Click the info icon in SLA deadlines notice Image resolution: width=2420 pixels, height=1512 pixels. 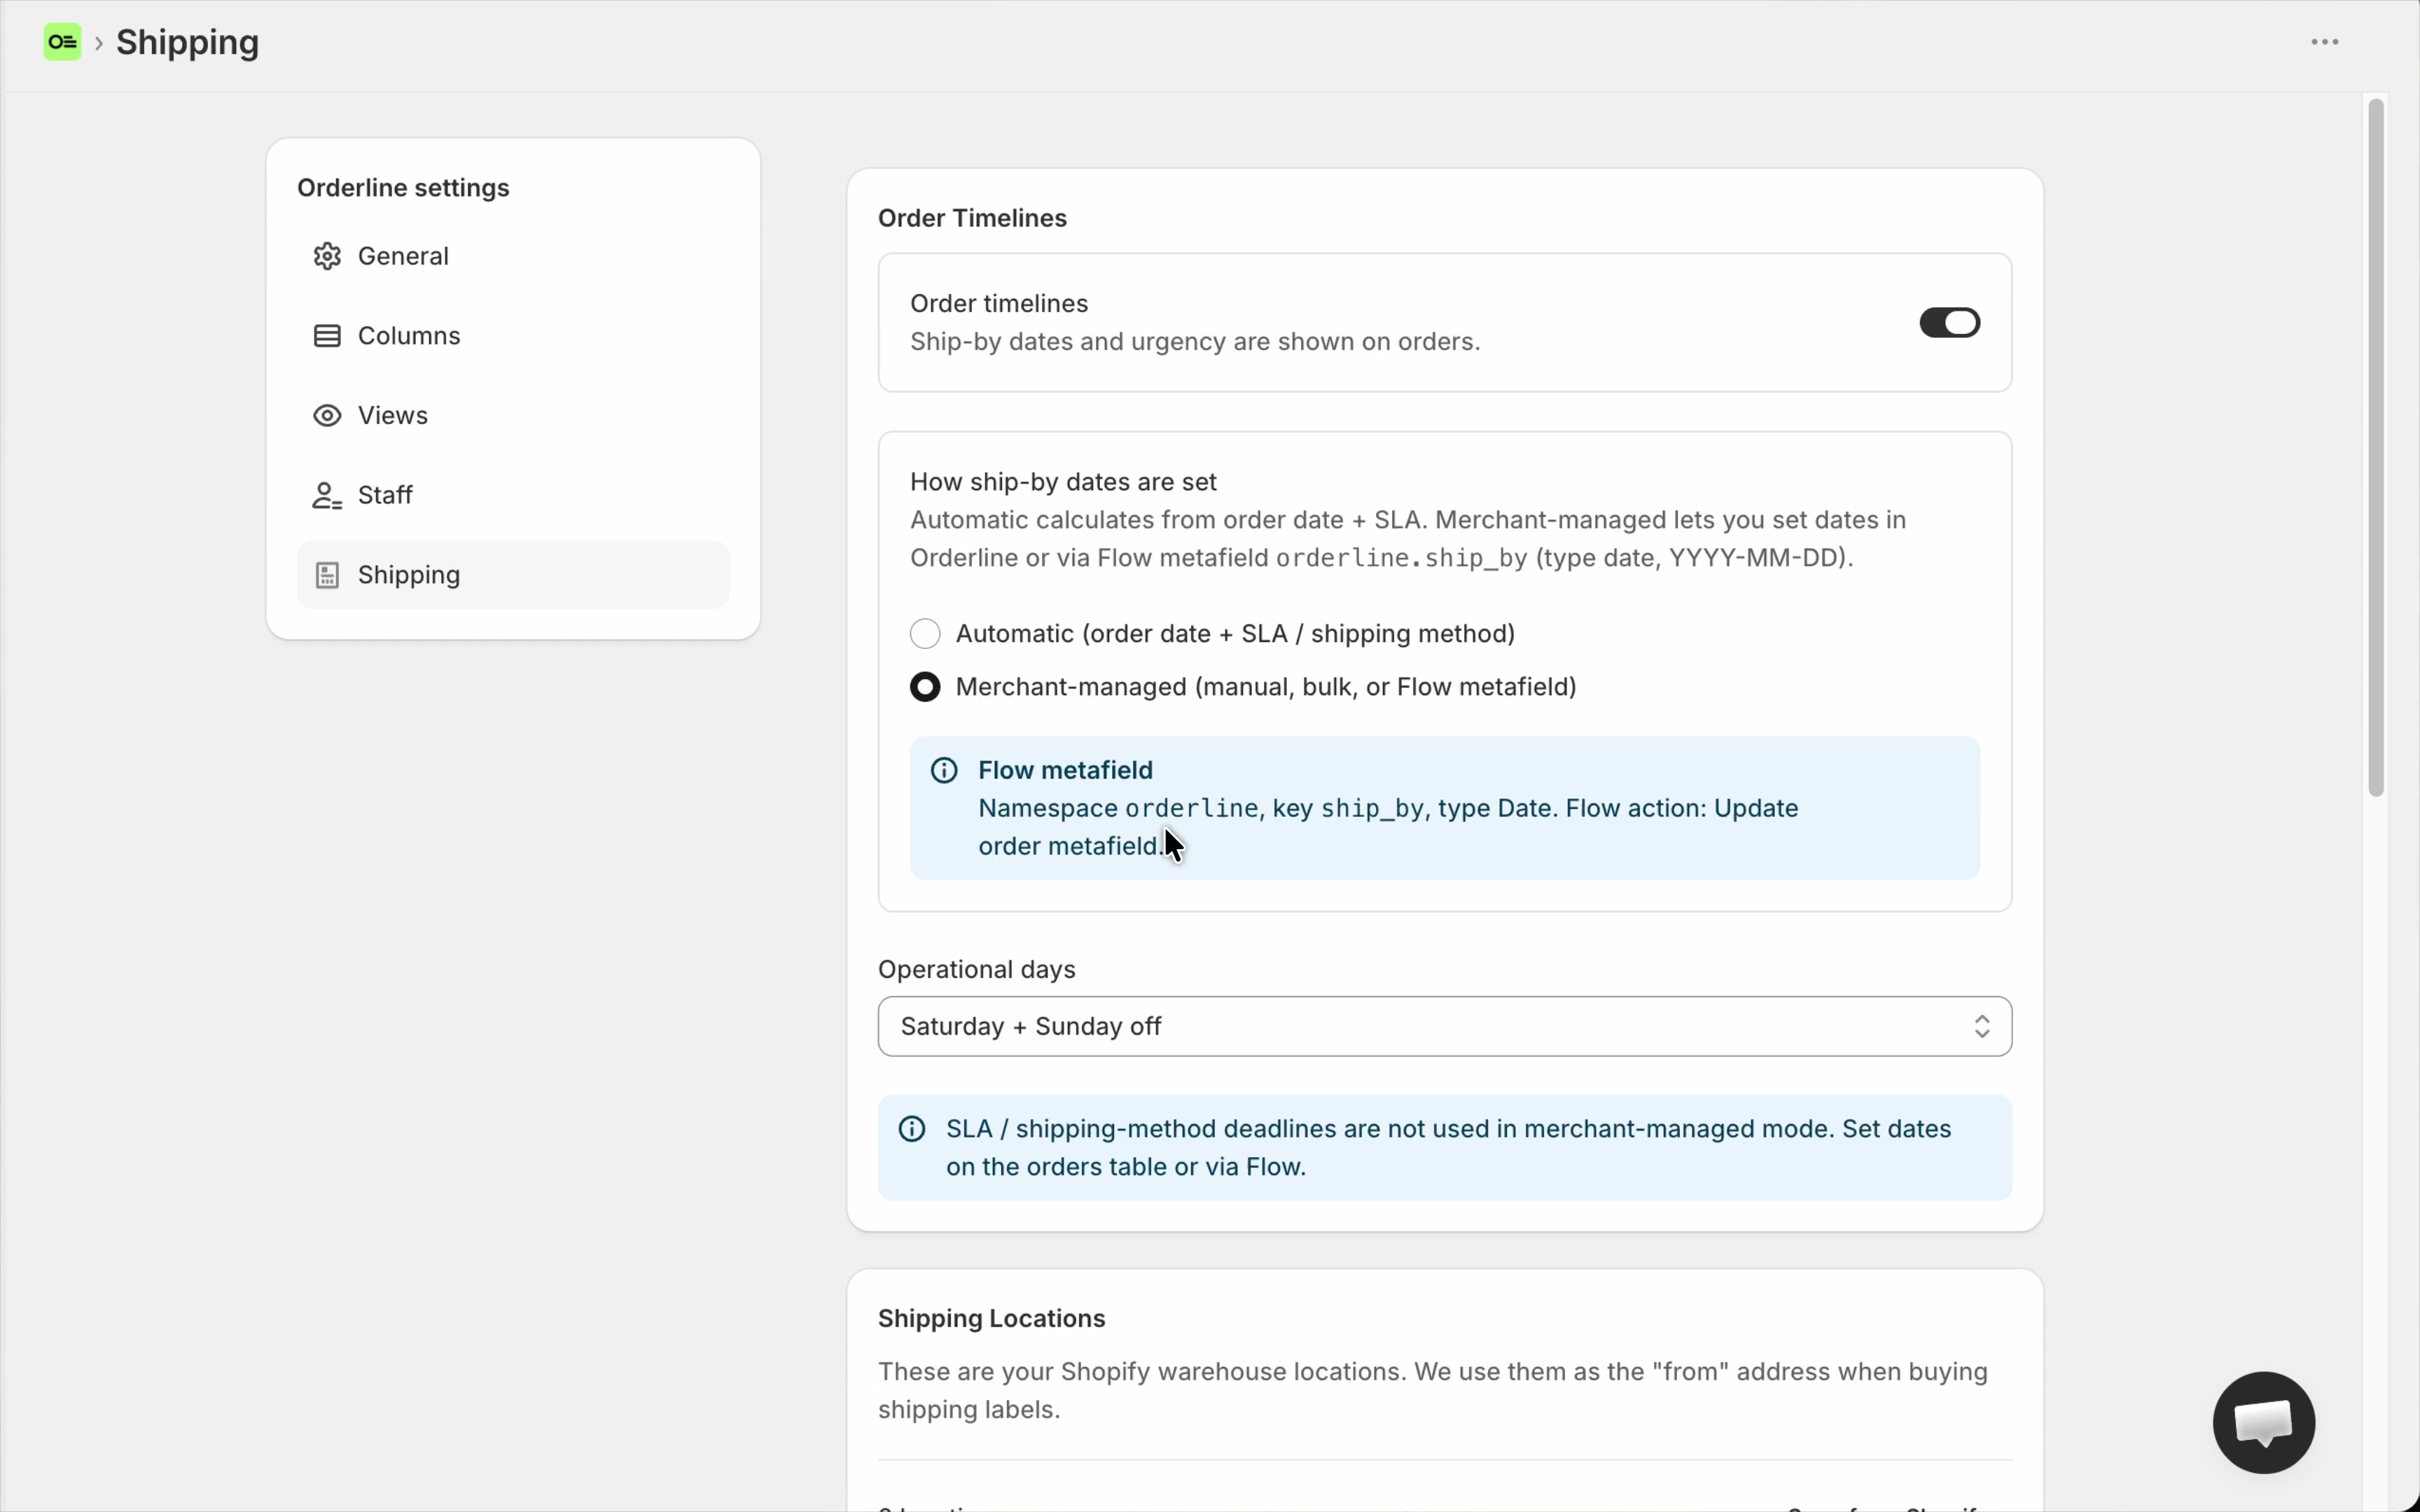912,1129
